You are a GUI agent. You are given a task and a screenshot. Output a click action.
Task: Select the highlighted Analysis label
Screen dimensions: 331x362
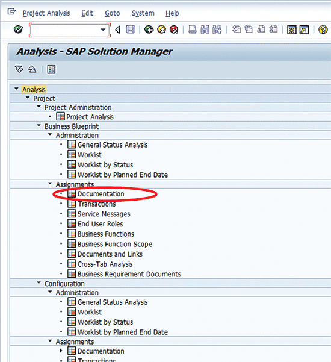coord(34,89)
